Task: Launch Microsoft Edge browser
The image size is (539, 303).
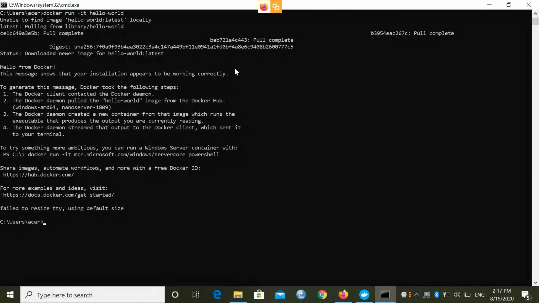Action: click(217, 295)
